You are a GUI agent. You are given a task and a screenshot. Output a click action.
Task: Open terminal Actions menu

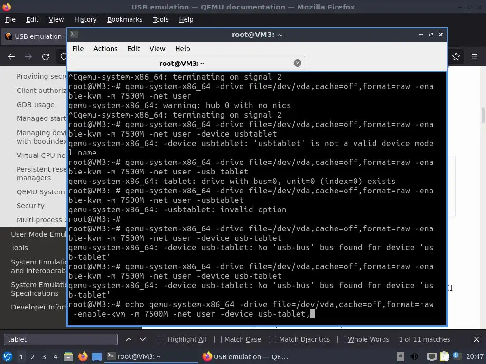point(105,49)
